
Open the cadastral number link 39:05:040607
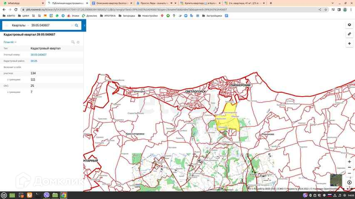coord(38,55)
